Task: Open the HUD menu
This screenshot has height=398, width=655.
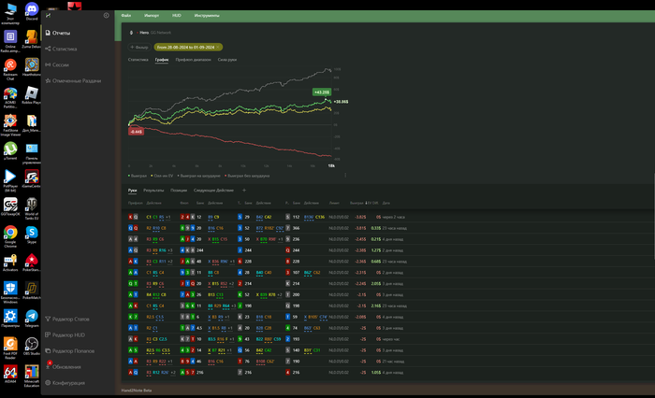Action: pos(177,16)
